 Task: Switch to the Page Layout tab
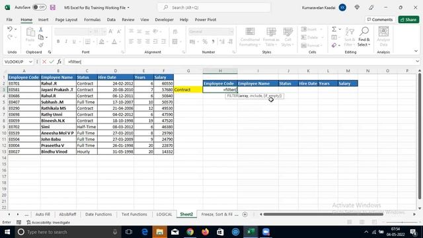click(x=66, y=20)
